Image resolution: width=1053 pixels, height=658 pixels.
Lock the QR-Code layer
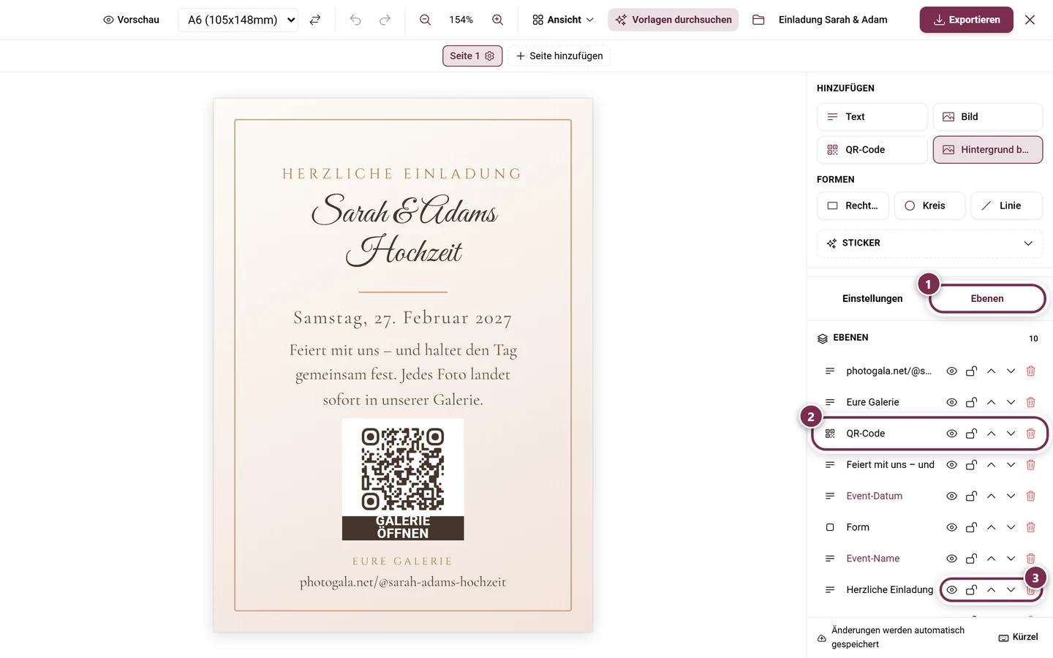pos(971,434)
